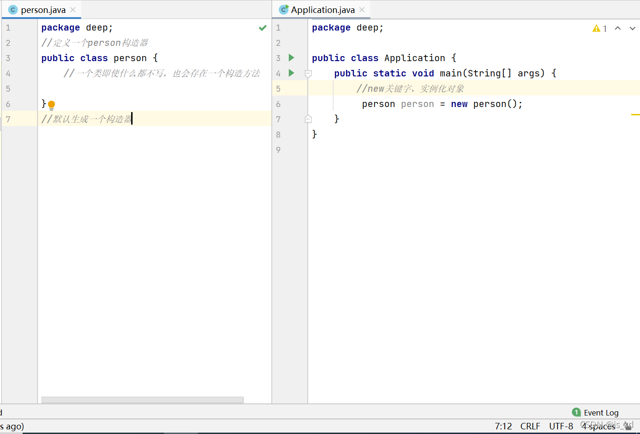Open the Event Log panel
640x434 pixels.
tap(601, 413)
